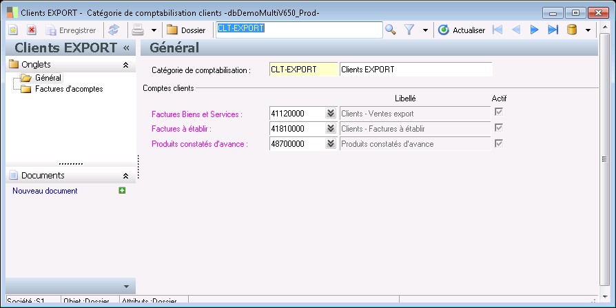
Task: Click the panel splitter dotted handle
Action: pos(138,167)
